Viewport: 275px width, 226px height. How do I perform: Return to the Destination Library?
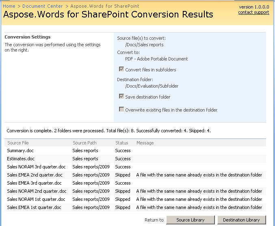pos(242,220)
